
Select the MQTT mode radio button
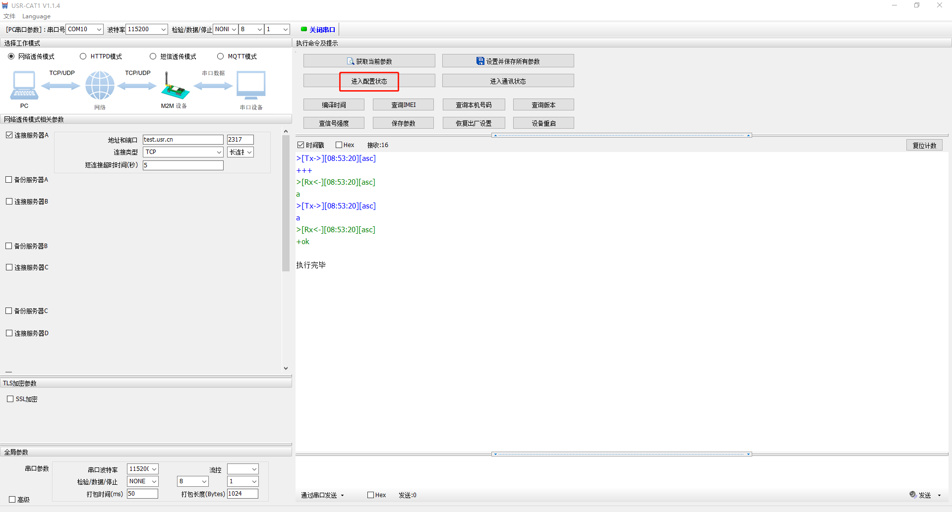coord(221,56)
